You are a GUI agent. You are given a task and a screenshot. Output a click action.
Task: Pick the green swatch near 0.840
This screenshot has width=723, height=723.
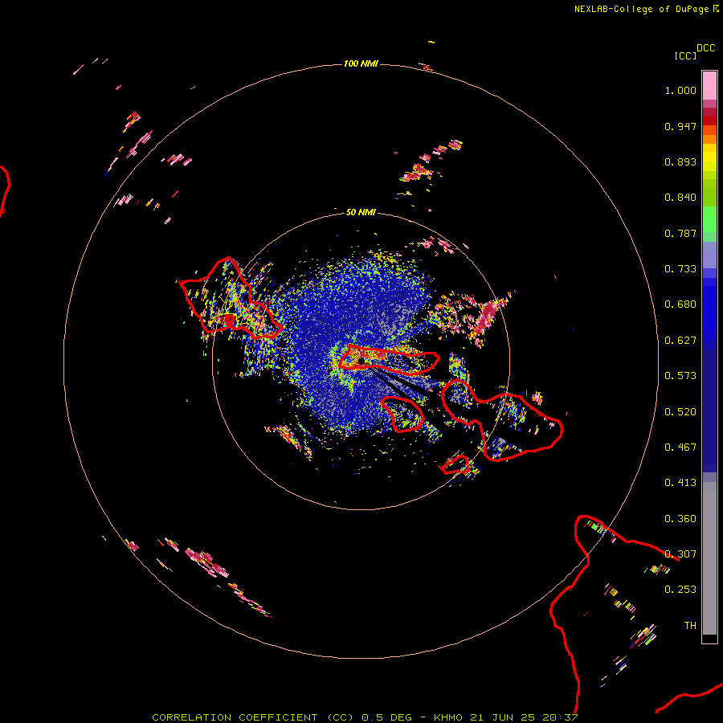709,194
